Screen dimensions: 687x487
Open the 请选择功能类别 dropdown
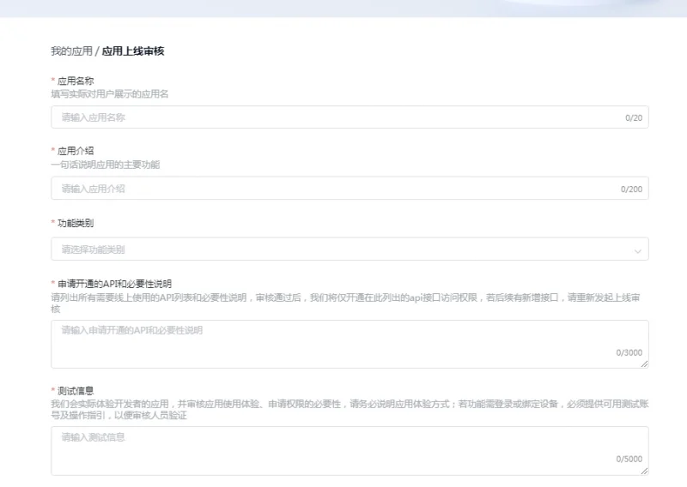pos(350,249)
